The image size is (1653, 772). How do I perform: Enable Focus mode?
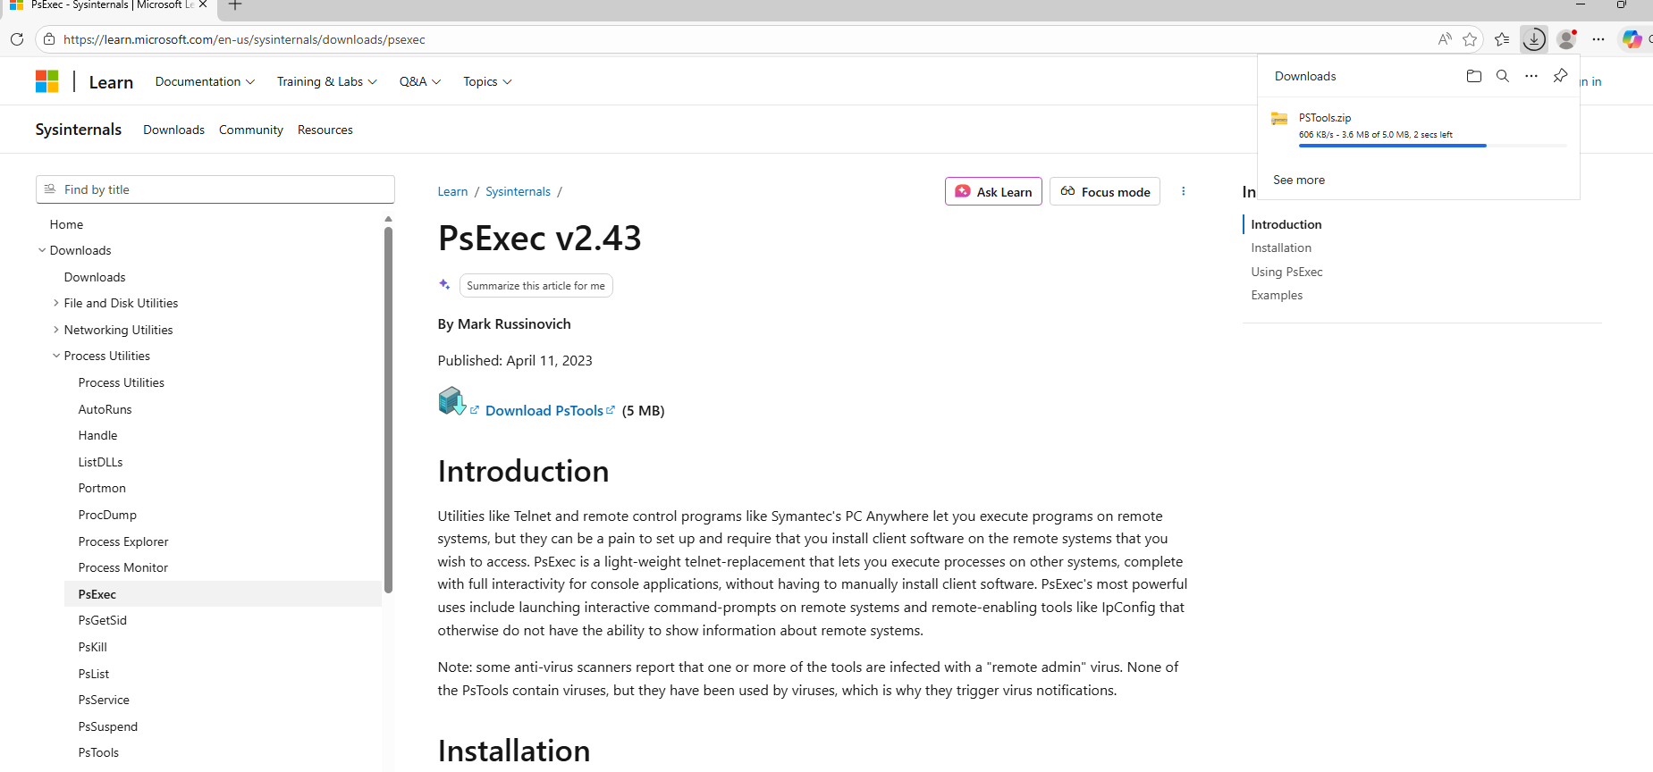point(1104,191)
